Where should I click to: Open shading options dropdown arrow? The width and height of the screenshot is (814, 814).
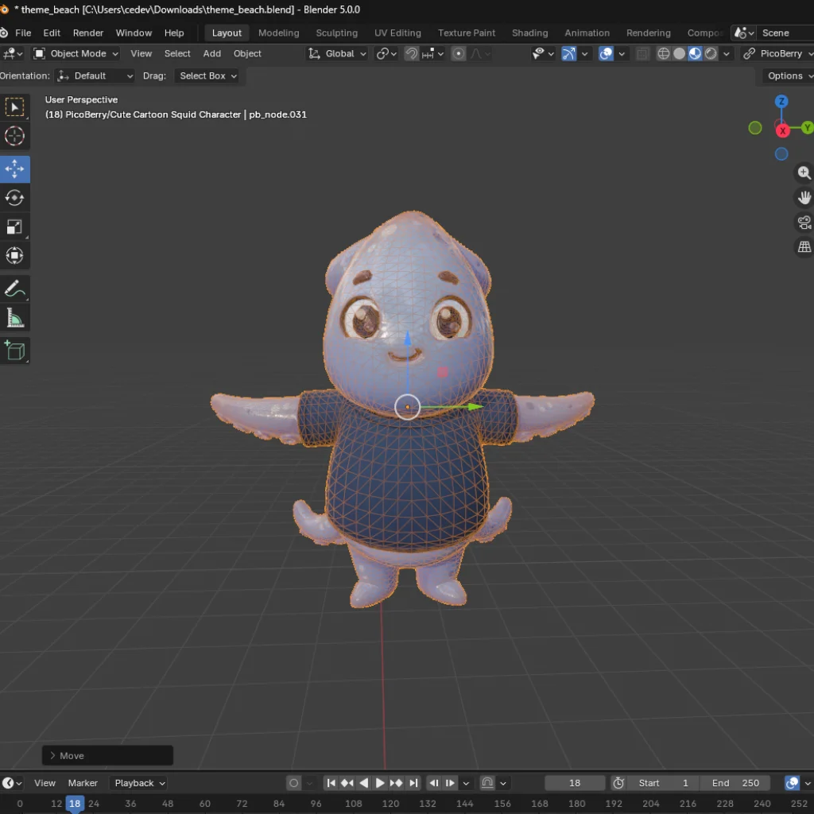click(727, 53)
